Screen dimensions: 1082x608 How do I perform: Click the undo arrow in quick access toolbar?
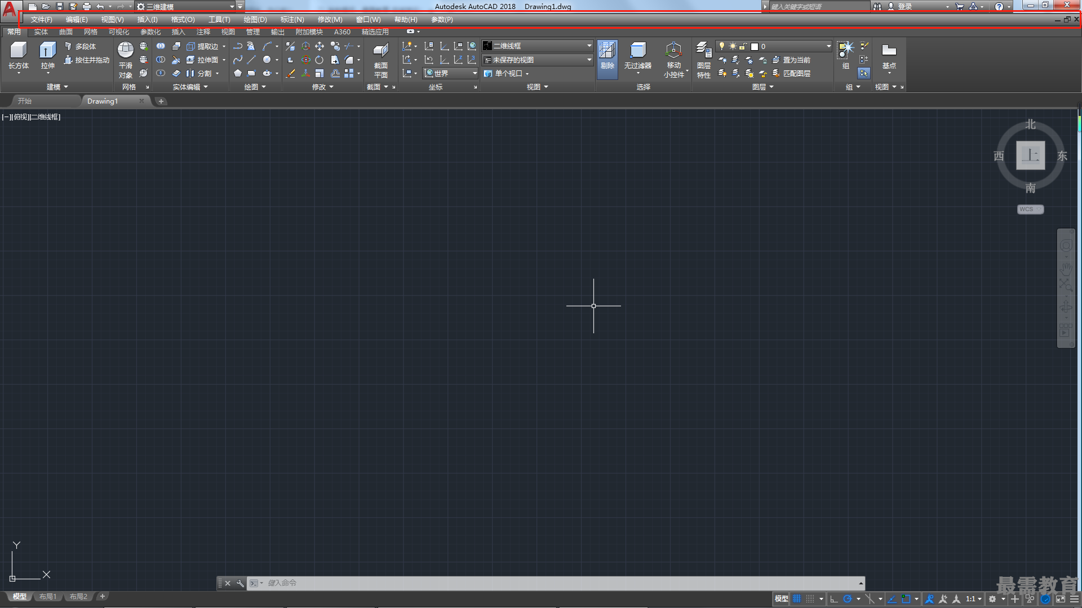[x=100, y=6]
